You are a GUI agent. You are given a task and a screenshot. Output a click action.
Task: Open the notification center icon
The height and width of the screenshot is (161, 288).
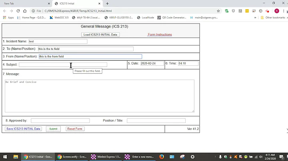281,157
